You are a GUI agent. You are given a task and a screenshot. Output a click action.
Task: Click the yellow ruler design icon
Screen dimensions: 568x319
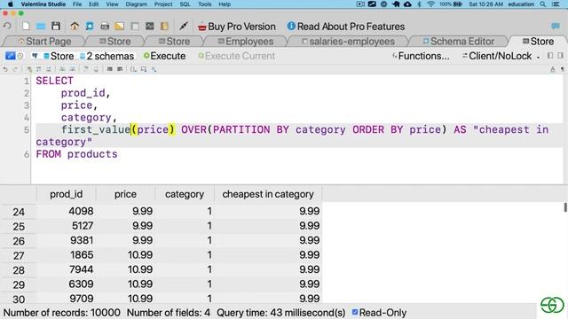120,26
